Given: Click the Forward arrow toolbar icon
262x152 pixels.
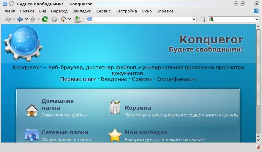Looking at the screenshot, I should point(20,19).
